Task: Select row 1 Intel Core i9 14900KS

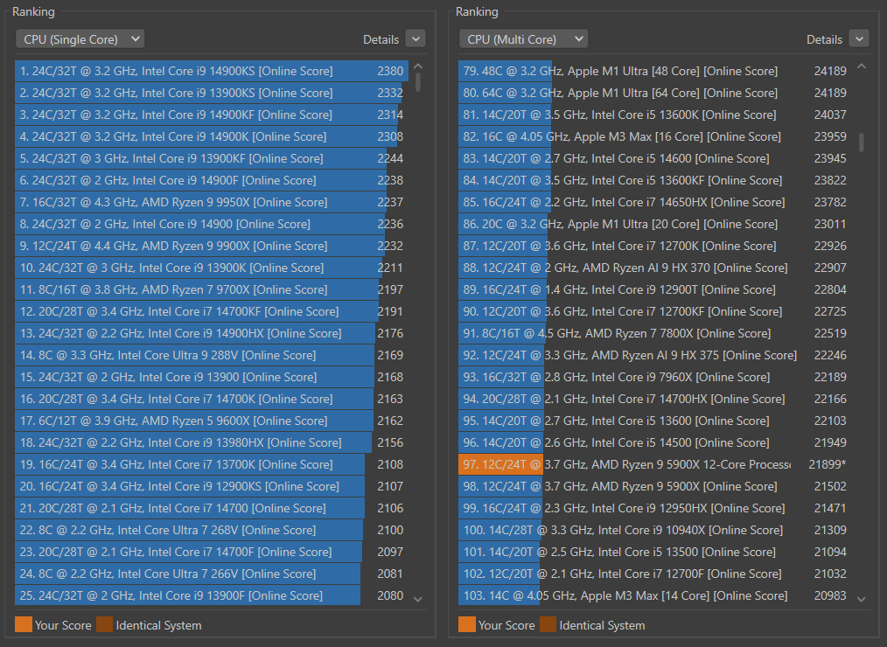Action: [x=212, y=71]
